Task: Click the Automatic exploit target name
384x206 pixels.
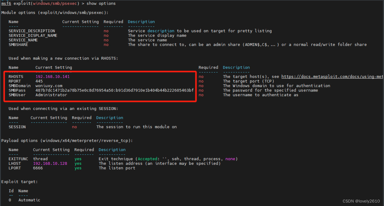Action: (x=29, y=200)
